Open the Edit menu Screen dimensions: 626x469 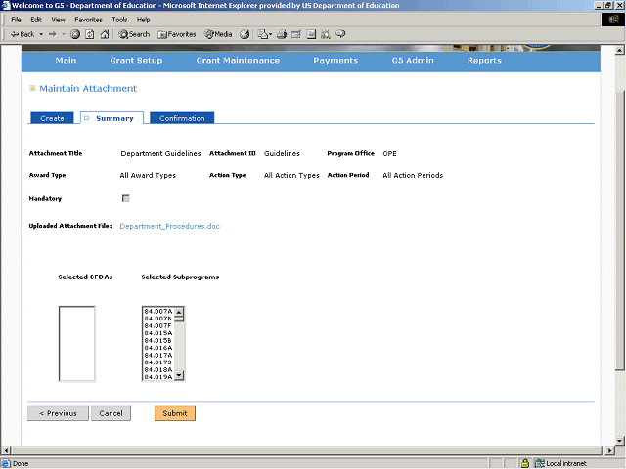click(36, 20)
